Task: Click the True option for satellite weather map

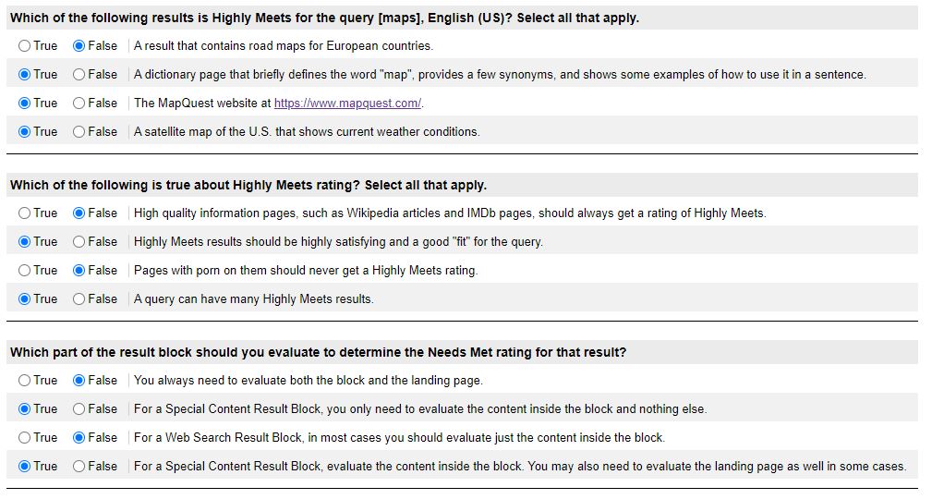Action: click(x=24, y=131)
